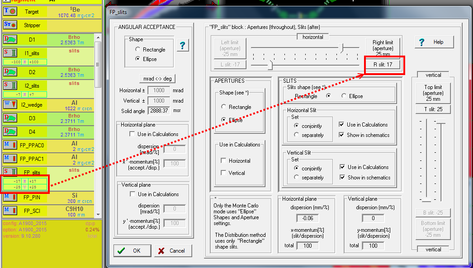Click the I1_slits block icon

tap(10, 53)
